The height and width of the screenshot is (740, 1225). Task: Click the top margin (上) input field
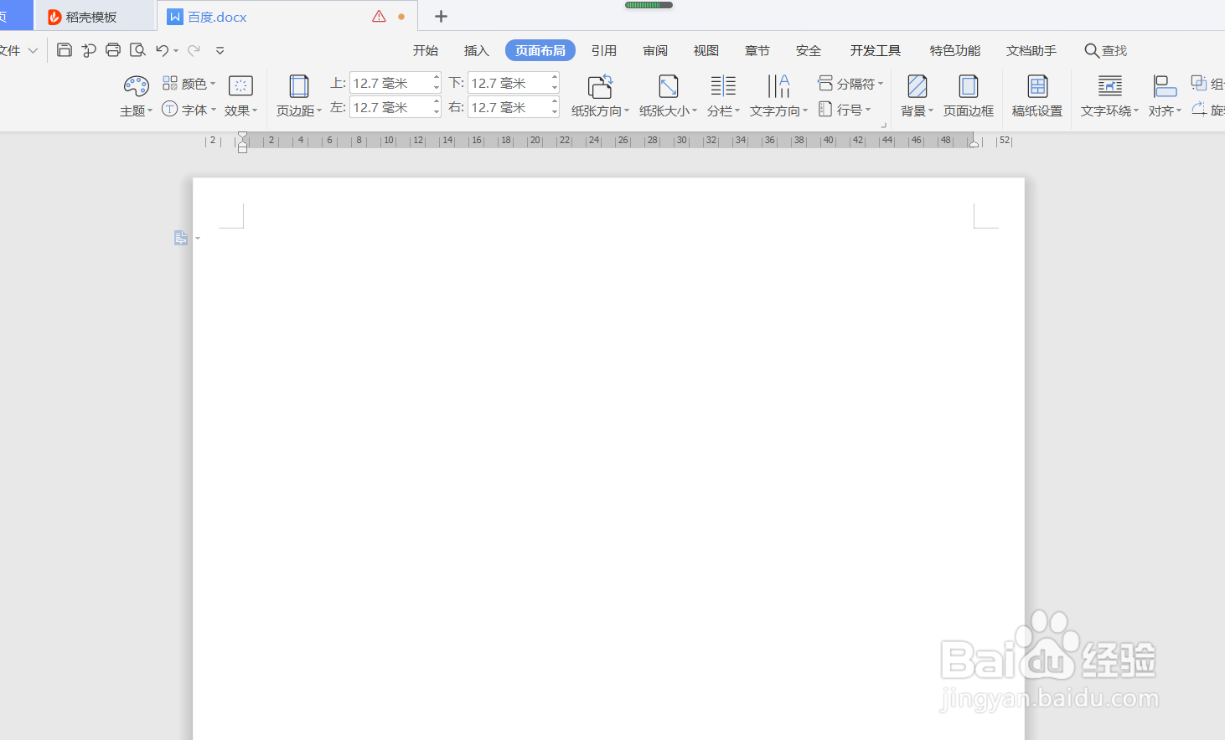point(390,83)
